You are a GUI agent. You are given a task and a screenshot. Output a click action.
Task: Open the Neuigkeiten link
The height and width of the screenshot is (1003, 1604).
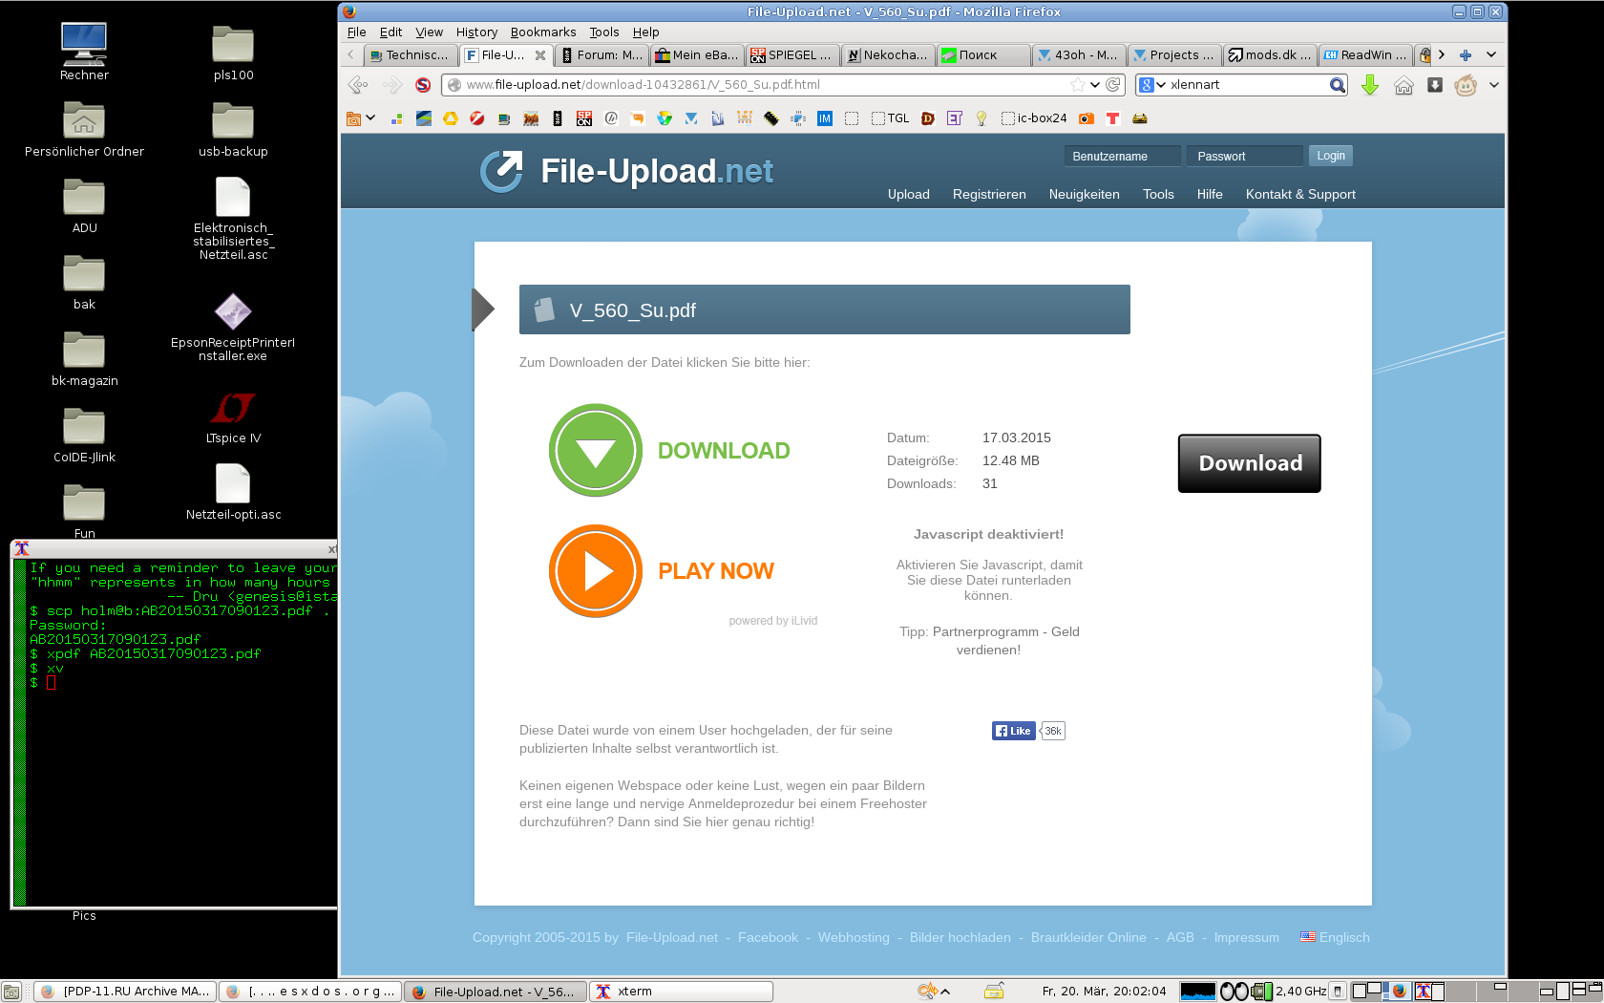click(x=1084, y=194)
